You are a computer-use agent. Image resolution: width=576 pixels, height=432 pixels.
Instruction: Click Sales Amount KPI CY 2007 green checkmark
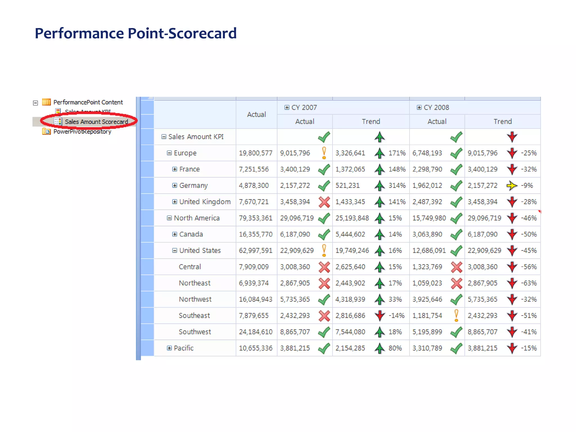(x=324, y=137)
